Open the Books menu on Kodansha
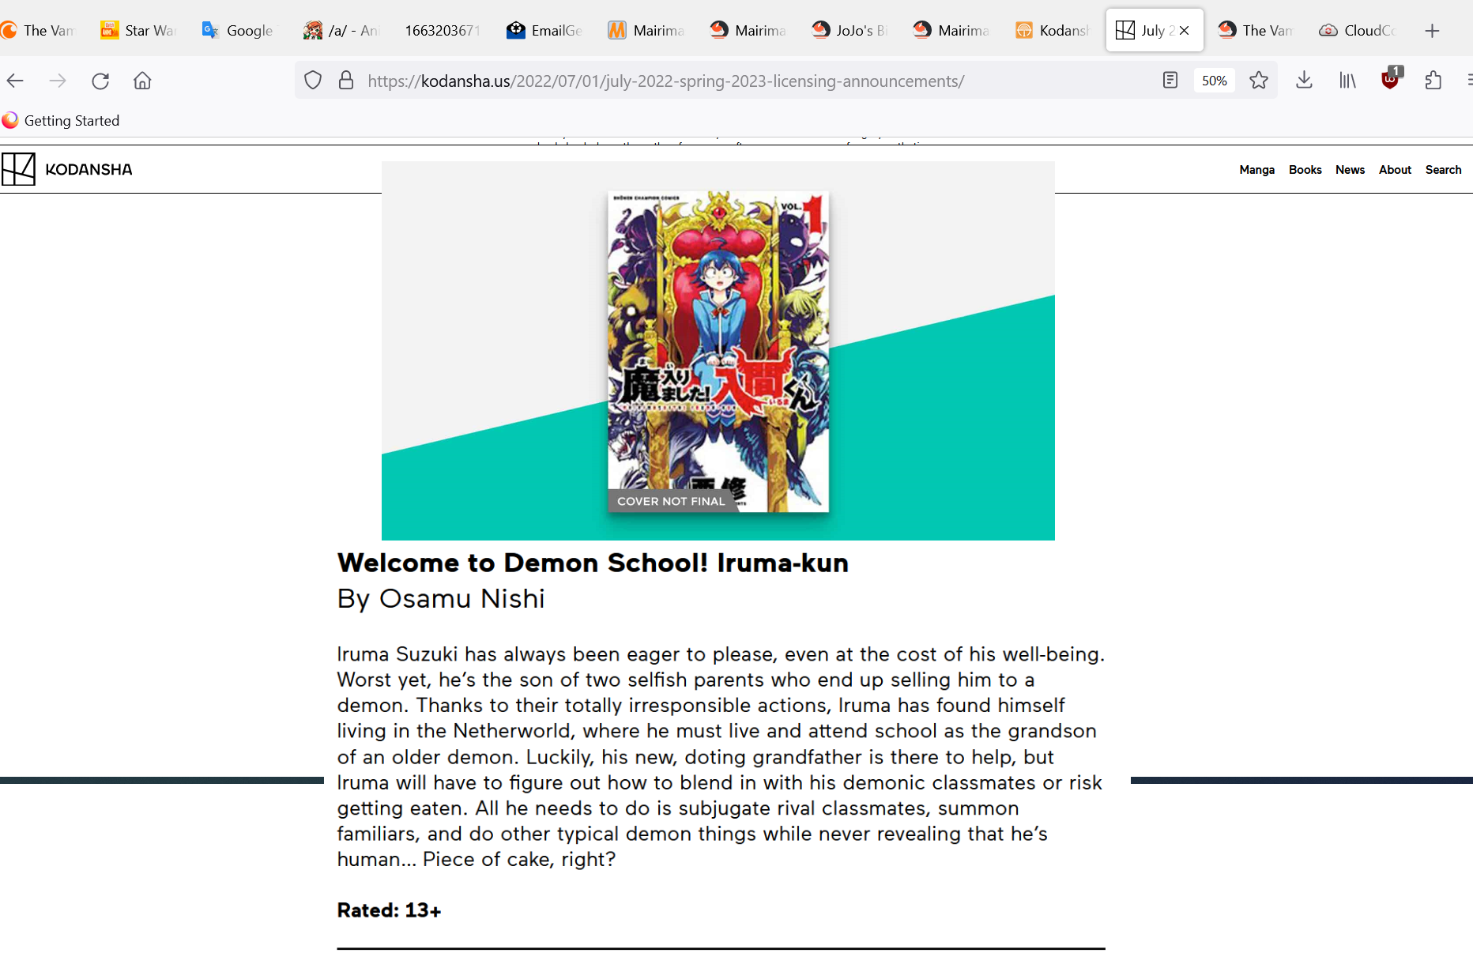This screenshot has height=953, width=1473. (x=1305, y=170)
